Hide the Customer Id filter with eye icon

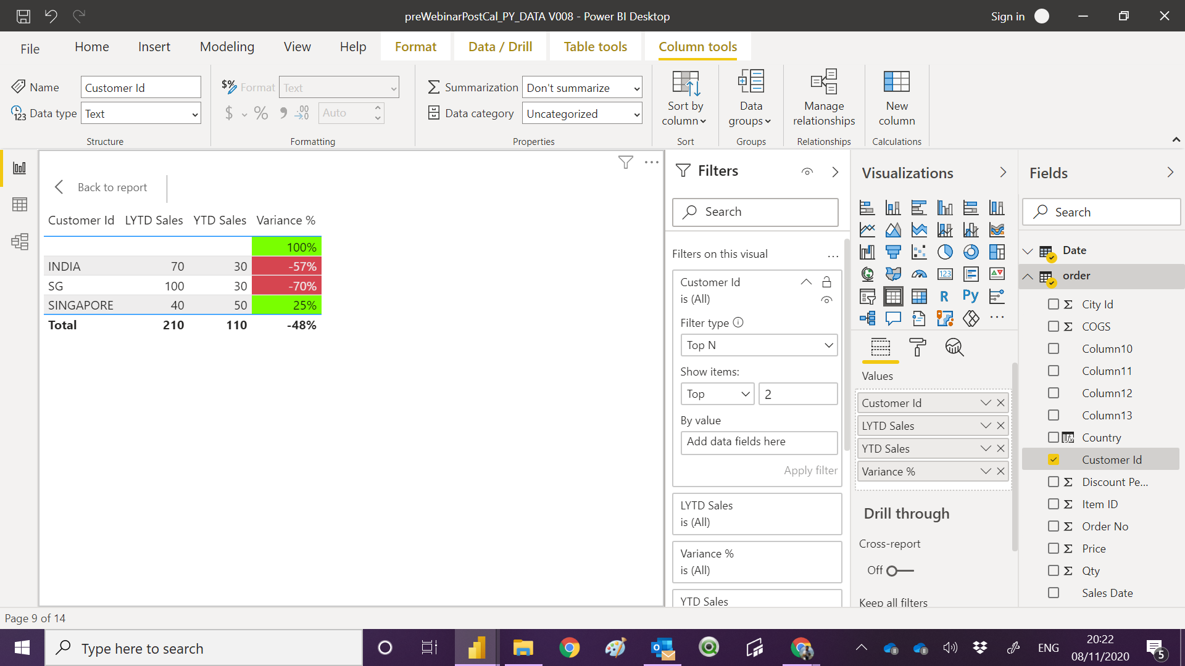point(826,300)
